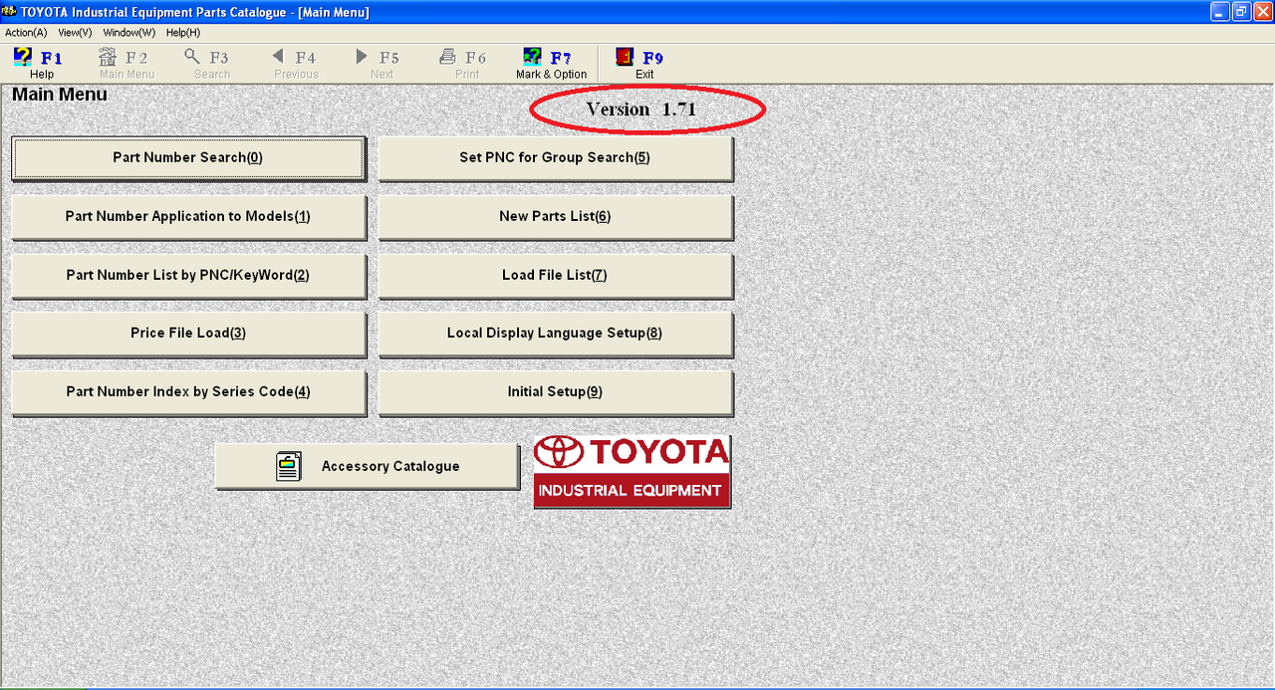The width and height of the screenshot is (1275, 690).
Task: Close the Toyota Parts Catalogue window
Action: pyautogui.click(x=1262, y=12)
